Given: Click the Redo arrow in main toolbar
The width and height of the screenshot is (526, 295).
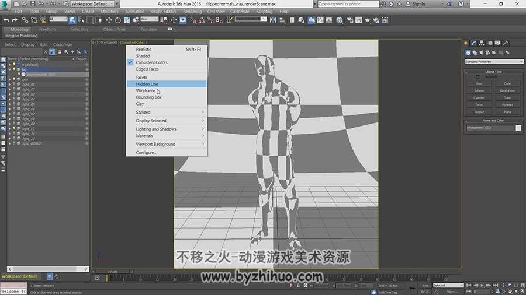Looking at the screenshot, I should pyautogui.click(x=15, y=20).
